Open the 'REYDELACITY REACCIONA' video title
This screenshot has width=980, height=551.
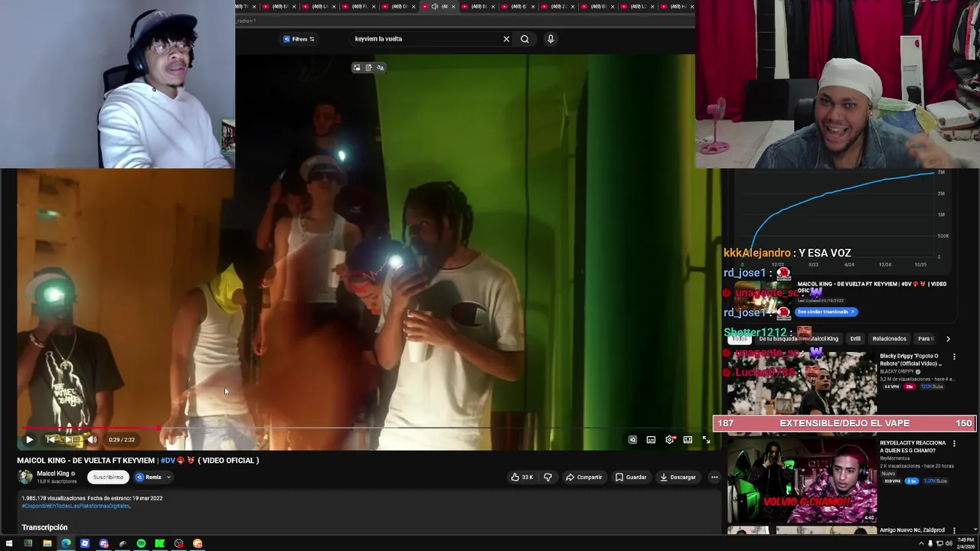[x=913, y=447]
